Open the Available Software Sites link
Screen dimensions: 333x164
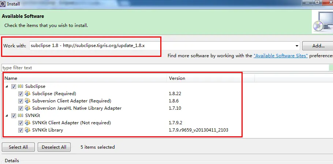281,56
